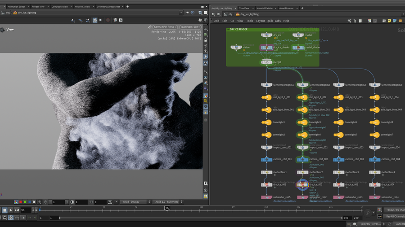The height and width of the screenshot is (227, 405).
Task: Open the Karma XPU Persp viewport dropdown
Action: [165, 27]
